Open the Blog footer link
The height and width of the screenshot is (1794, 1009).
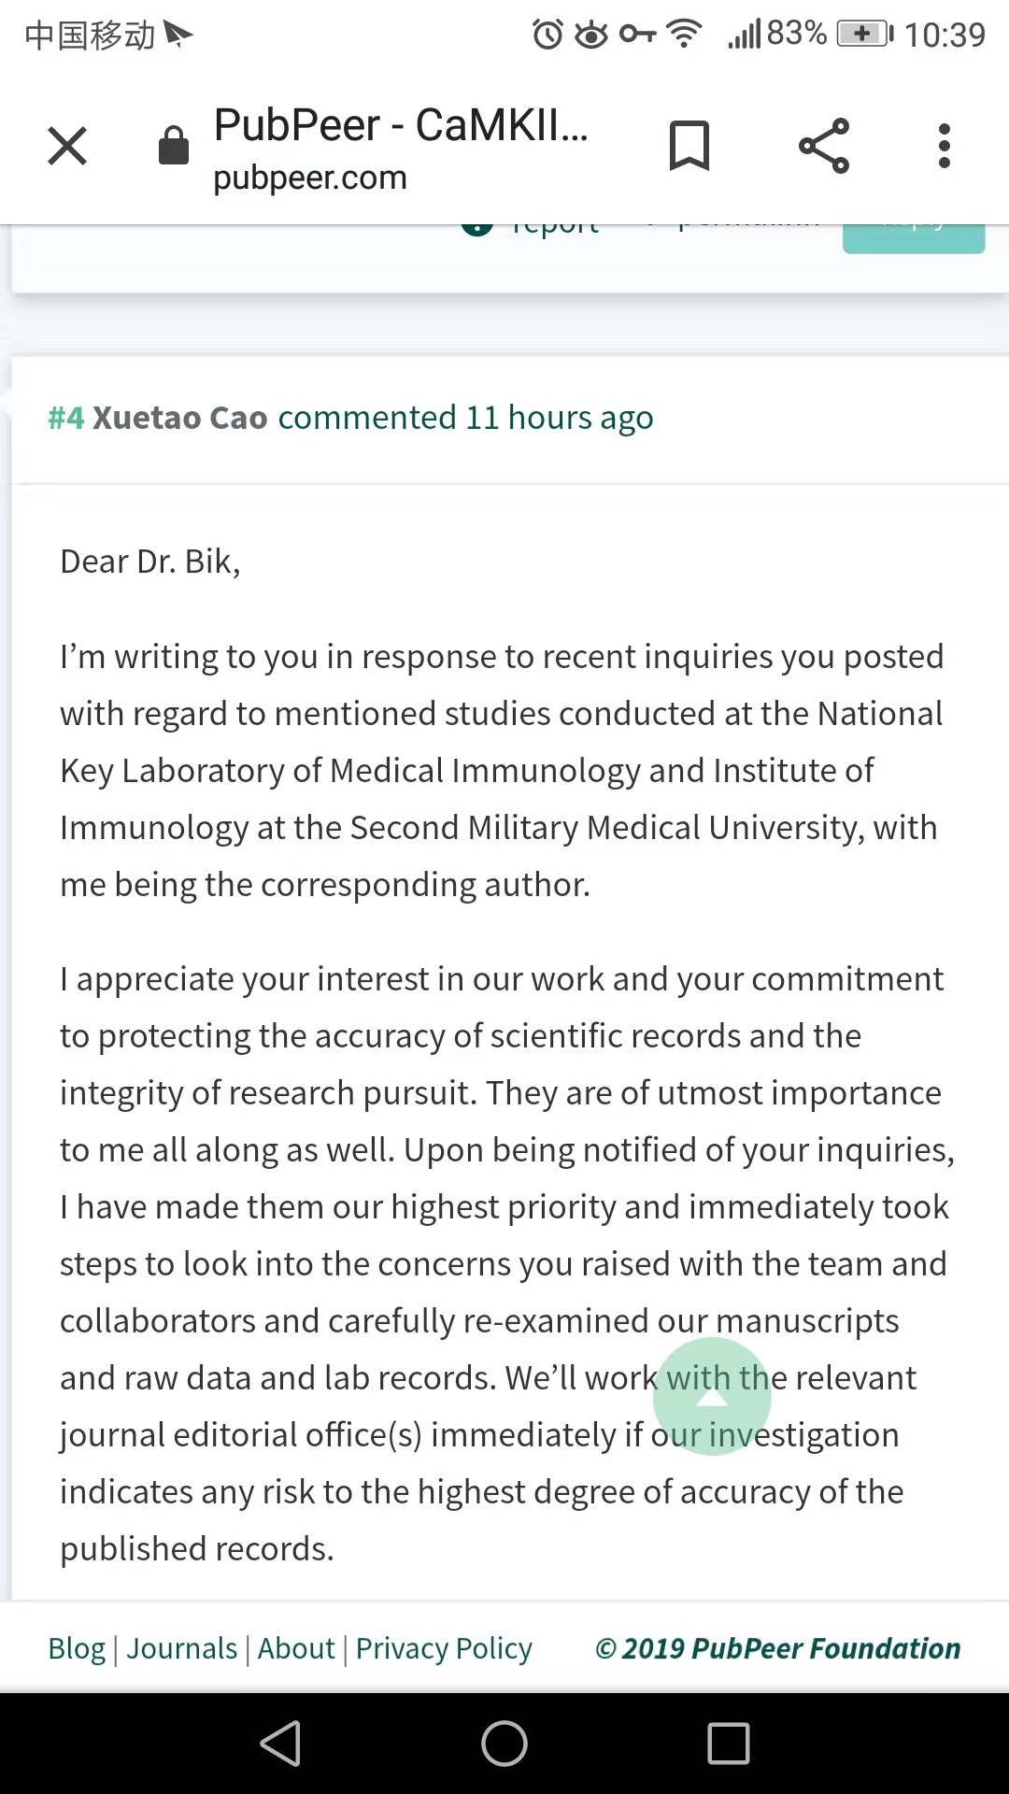(x=77, y=1648)
